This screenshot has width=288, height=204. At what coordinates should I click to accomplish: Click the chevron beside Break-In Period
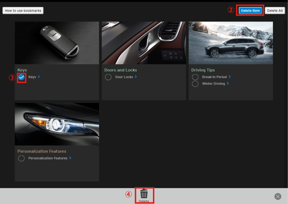pyautogui.click(x=230, y=77)
